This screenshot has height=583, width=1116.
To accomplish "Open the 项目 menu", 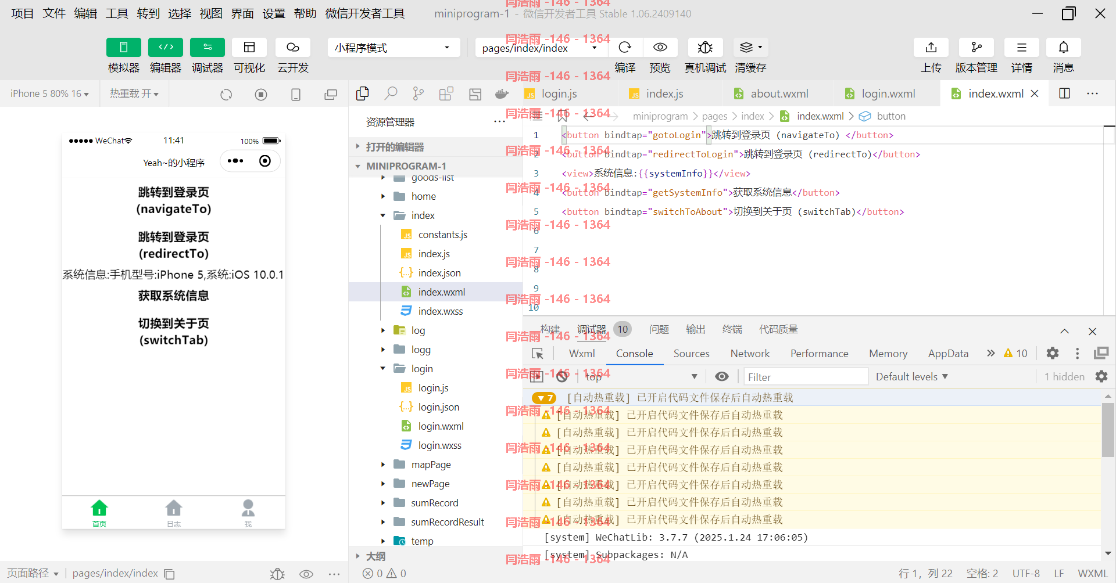I will [x=23, y=13].
